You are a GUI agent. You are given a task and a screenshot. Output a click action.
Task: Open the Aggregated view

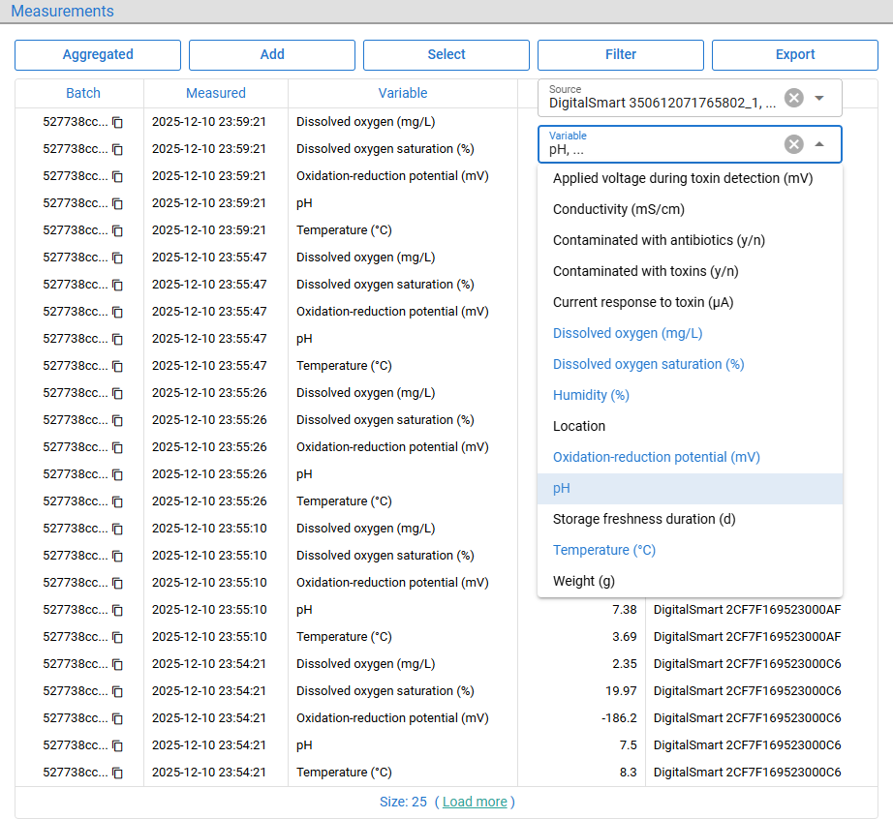(x=98, y=54)
